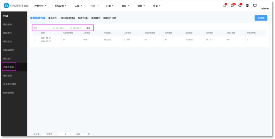Click the globe language icon
This screenshot has width=275, height=139.
247,6
